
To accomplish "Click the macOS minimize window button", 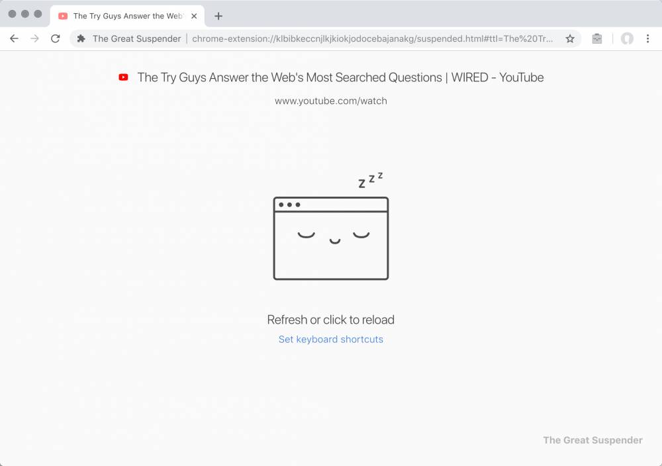I will [25, 14].
